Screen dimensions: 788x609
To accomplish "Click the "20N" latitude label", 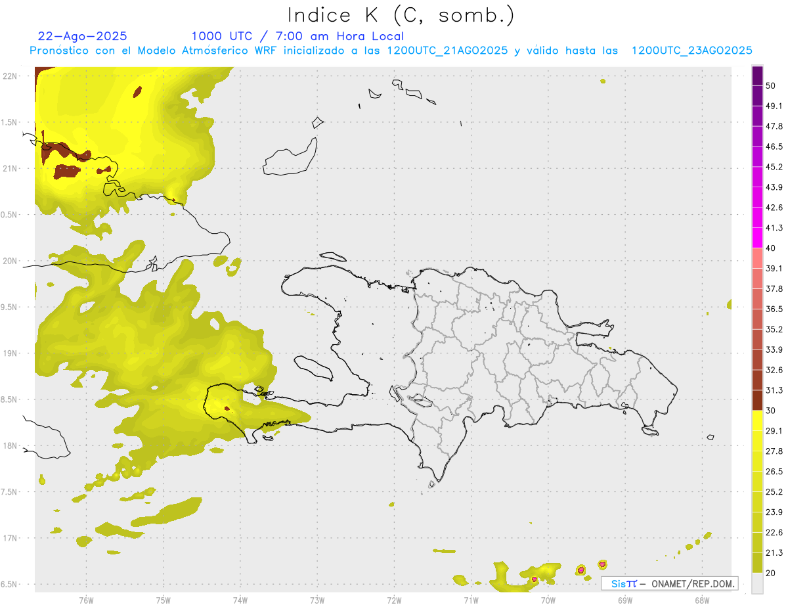I will [11, 261].
